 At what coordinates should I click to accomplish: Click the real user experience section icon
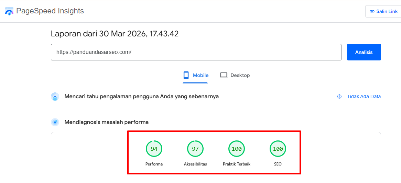point(55,97)
